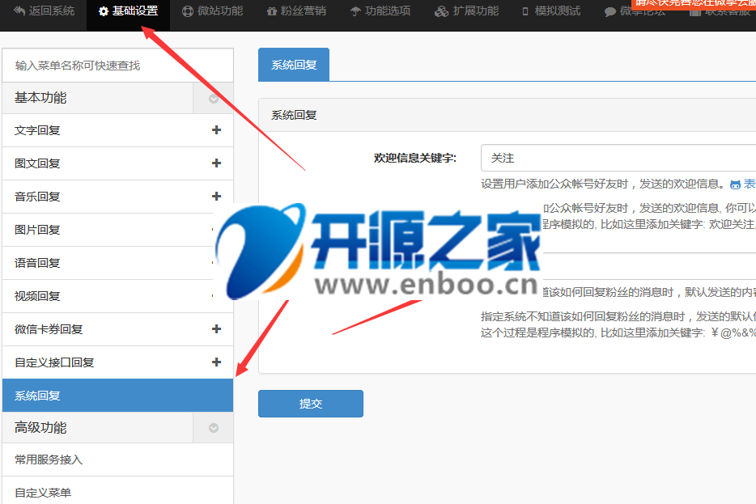
Task: Open the 扩展功能 menu
Action: [467, 11]
